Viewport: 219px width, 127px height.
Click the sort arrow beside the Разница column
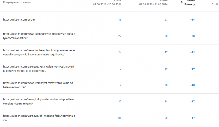point(182,2)
